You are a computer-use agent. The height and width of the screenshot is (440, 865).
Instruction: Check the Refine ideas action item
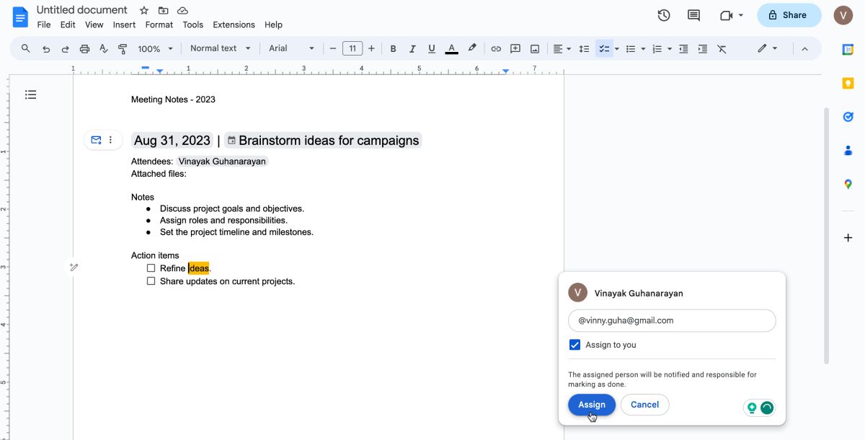pos(151,268)
